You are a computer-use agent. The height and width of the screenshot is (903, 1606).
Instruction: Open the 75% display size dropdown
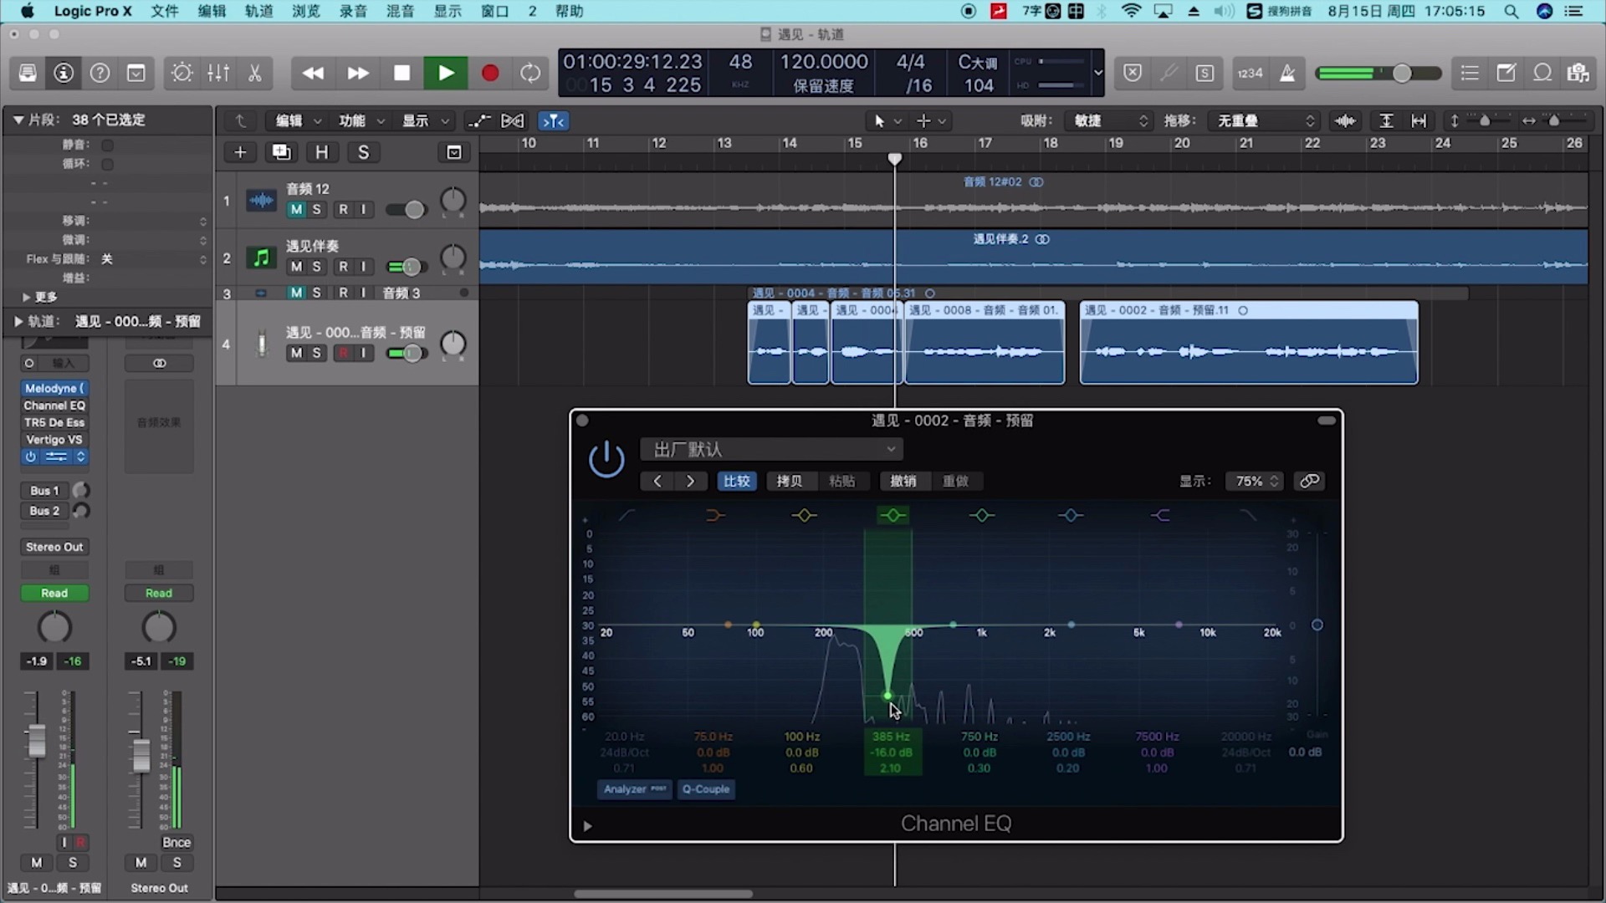coord(1254,482)
